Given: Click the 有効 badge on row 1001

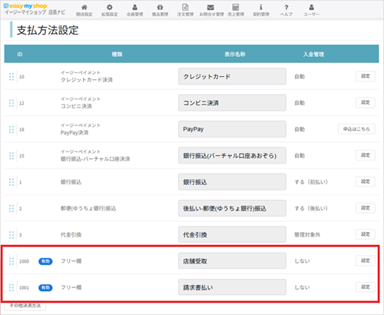Looking at the screenshot, I should coord(45,287).
